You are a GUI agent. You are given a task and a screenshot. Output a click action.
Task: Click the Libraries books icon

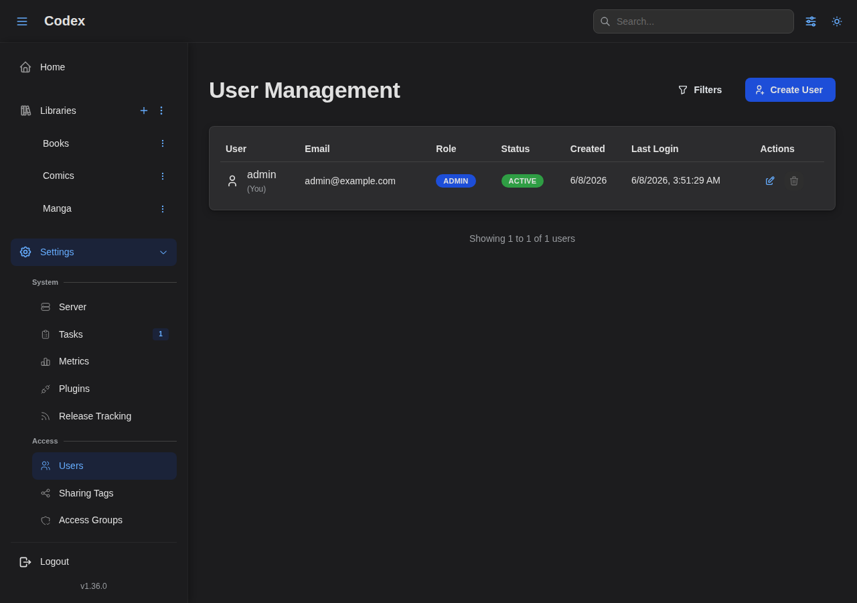click(25, 111)
